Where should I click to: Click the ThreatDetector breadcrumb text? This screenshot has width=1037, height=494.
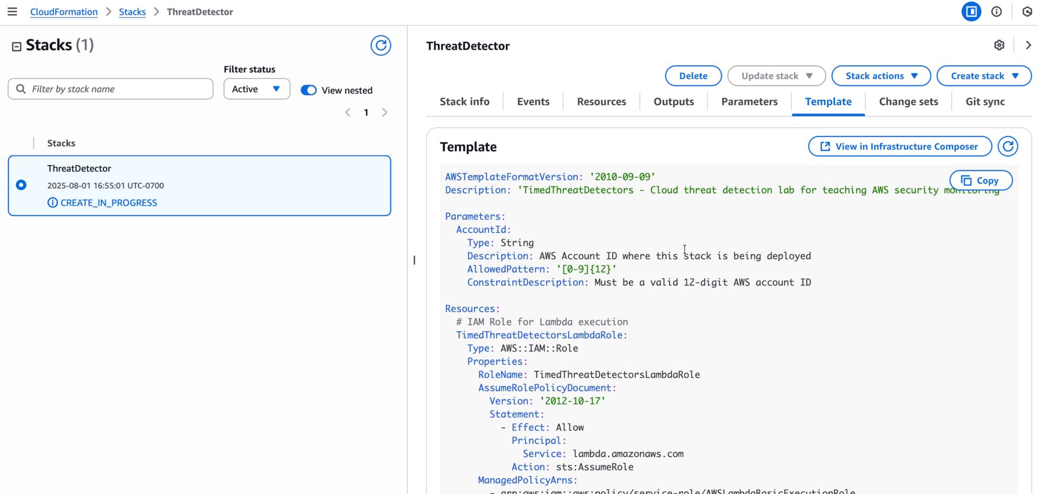click(x=200, y=11)
